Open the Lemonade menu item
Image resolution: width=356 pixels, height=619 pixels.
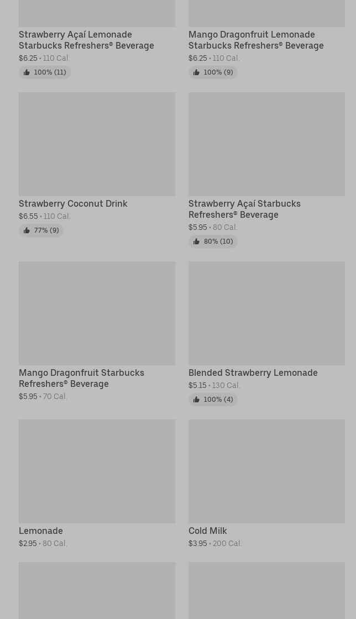[41, 531]
